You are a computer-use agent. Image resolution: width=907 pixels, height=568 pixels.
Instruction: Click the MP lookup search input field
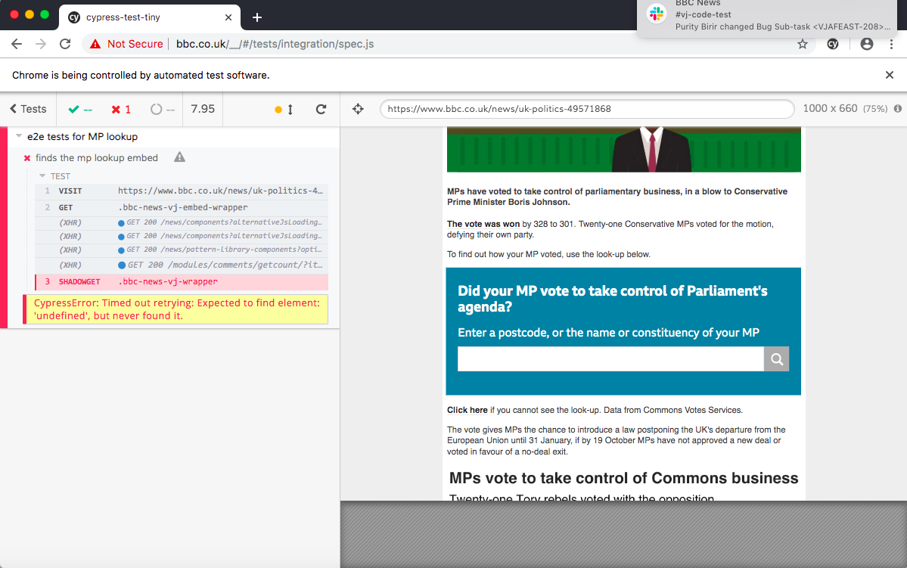[610, 359]
